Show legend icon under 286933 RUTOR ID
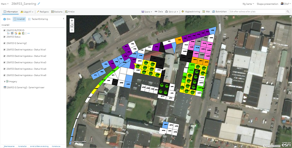 tap(8, 33)
